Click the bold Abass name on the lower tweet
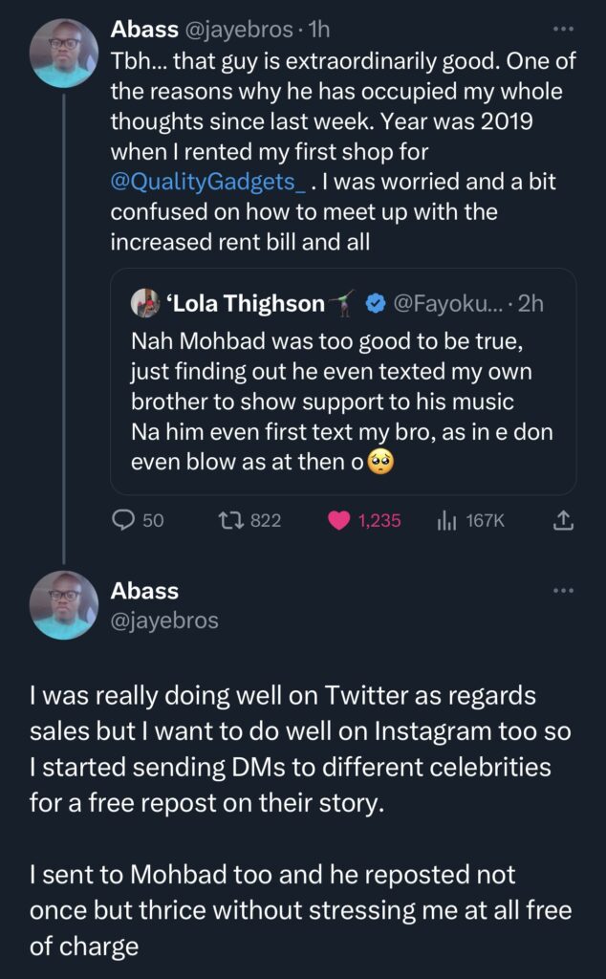606x979 pixels. [144, 590]
